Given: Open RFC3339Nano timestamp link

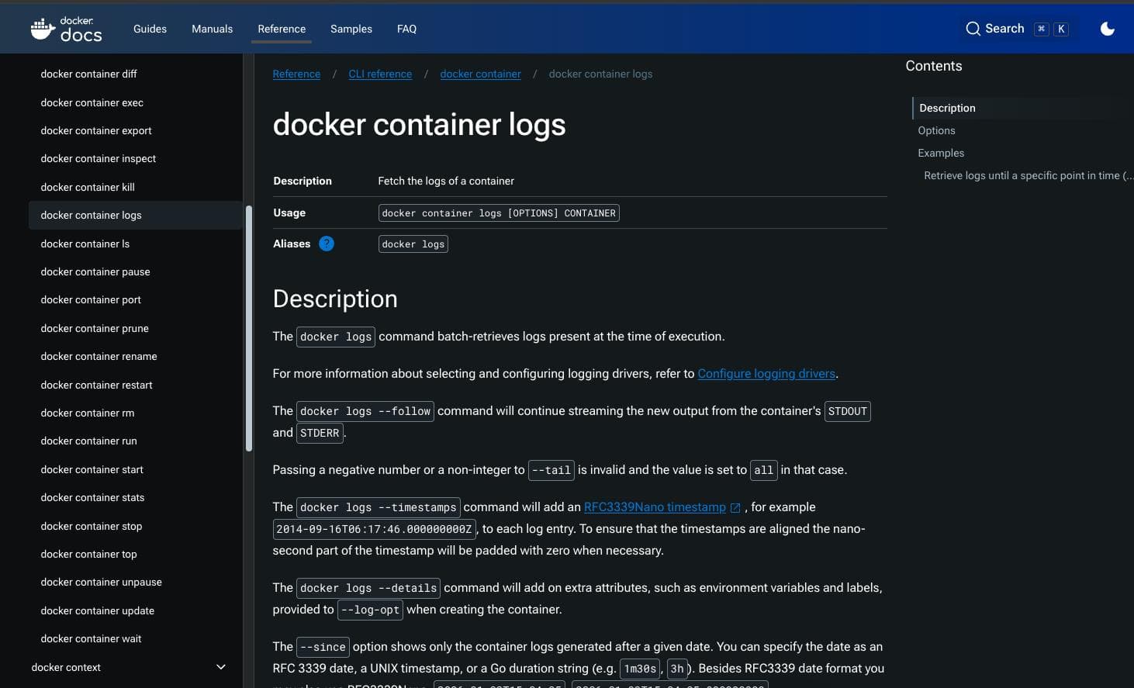Looking at the screenshot, I should click(x=655, y=507).
